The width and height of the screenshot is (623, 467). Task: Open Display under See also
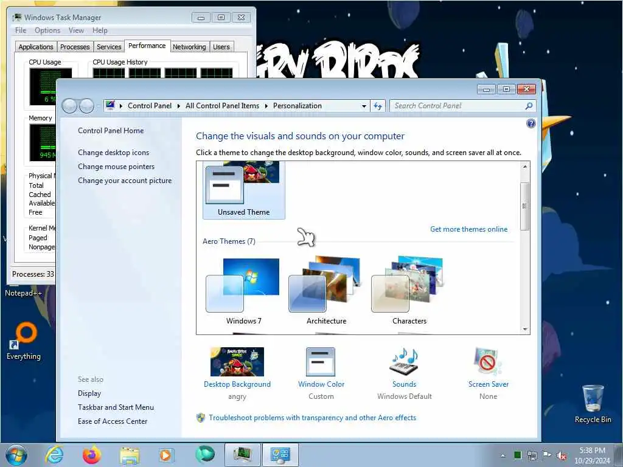[89, 393]
